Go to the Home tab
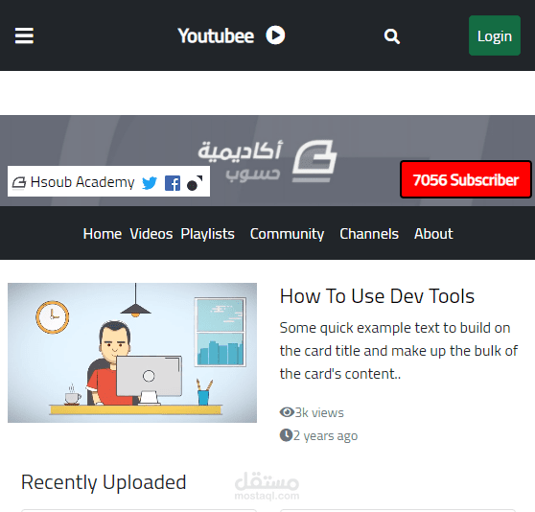 click(102, 234)
